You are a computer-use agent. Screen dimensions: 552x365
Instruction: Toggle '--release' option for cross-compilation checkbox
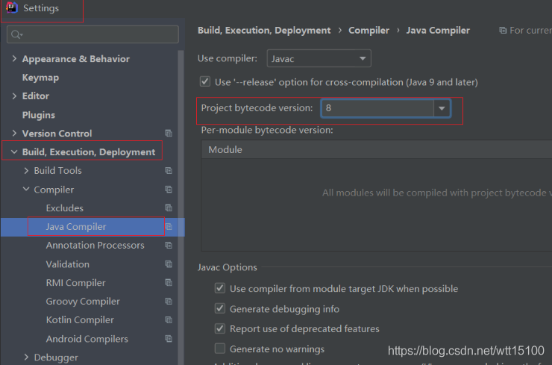click(x=205, y=82)
